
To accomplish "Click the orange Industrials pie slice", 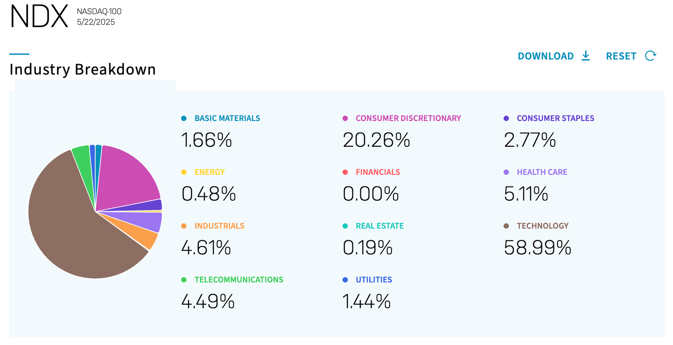I will tap(146, 230).
